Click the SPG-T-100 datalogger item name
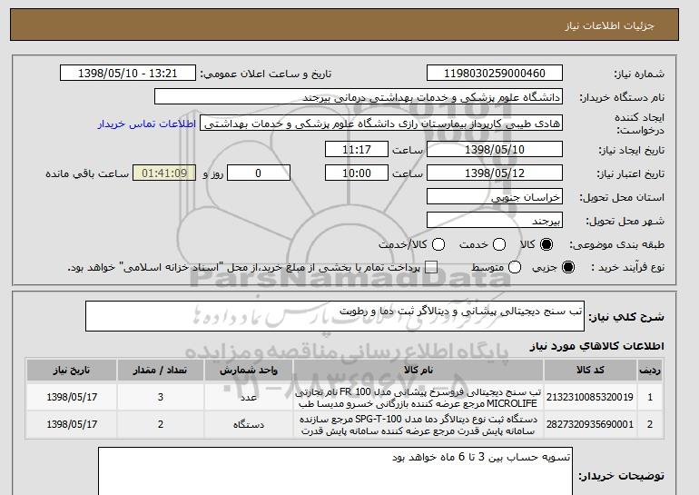 point(418,425)
